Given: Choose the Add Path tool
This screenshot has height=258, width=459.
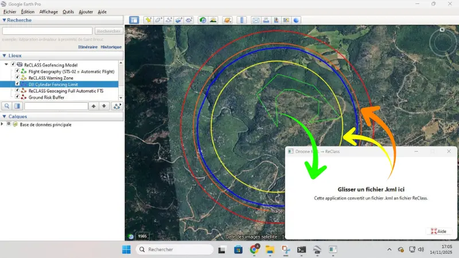Looking at the screenshot, I should (x=169, y=20).
